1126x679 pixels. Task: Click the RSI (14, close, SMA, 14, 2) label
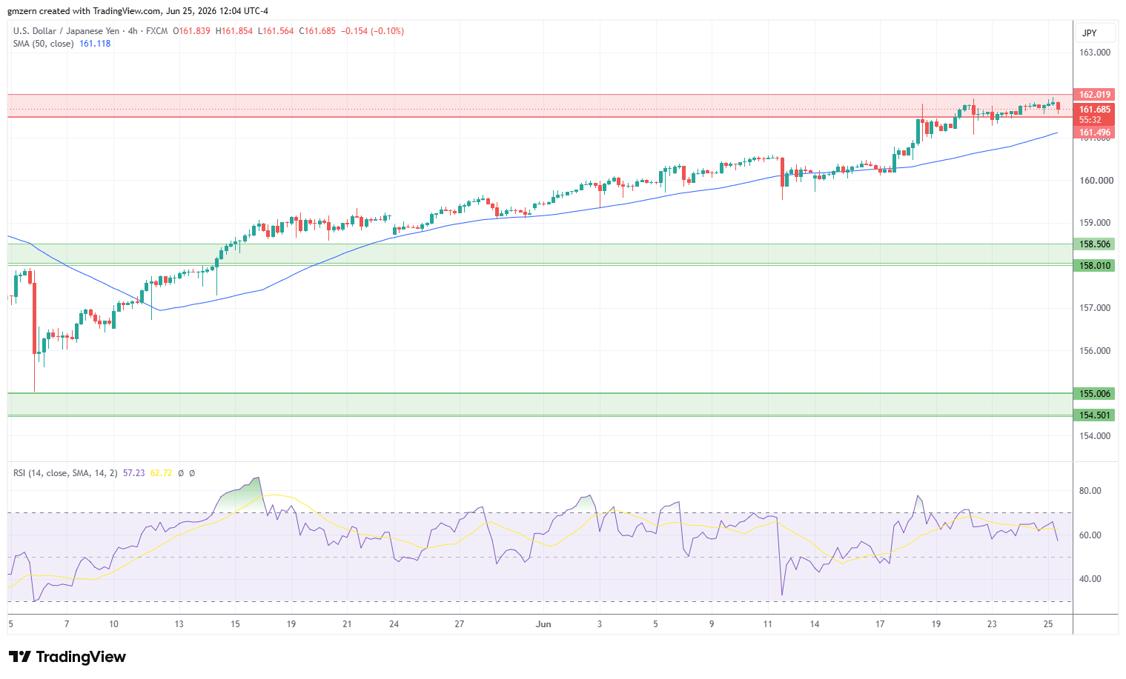point(65,473)
